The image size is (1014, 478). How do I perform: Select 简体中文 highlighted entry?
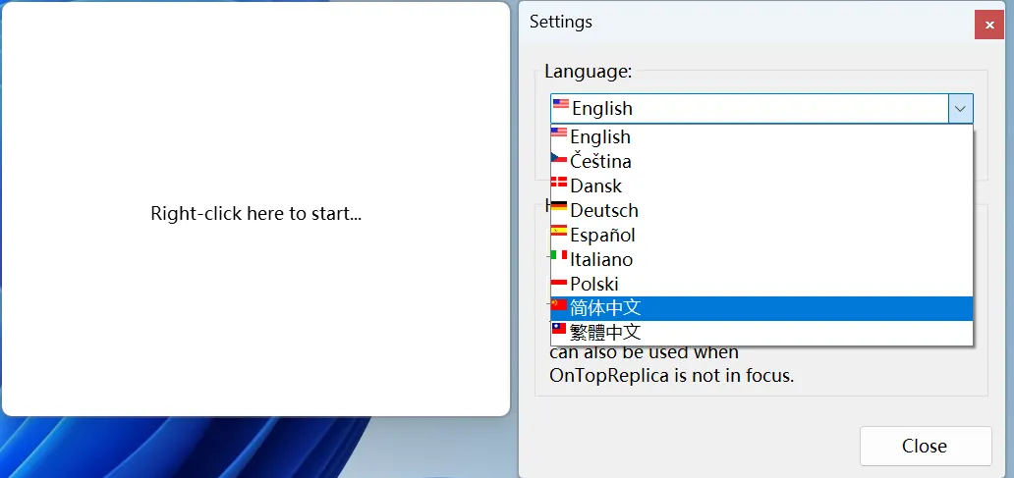tap(761, 308)
